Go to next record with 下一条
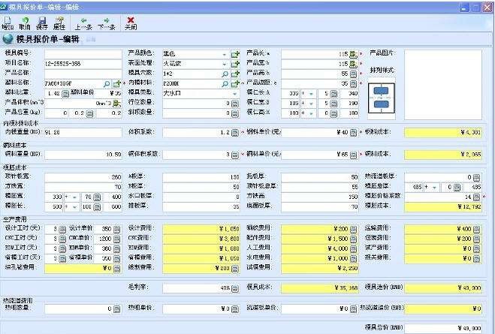Screen dimensions: 495x334 pyautogui.click(x=105, y=22)
